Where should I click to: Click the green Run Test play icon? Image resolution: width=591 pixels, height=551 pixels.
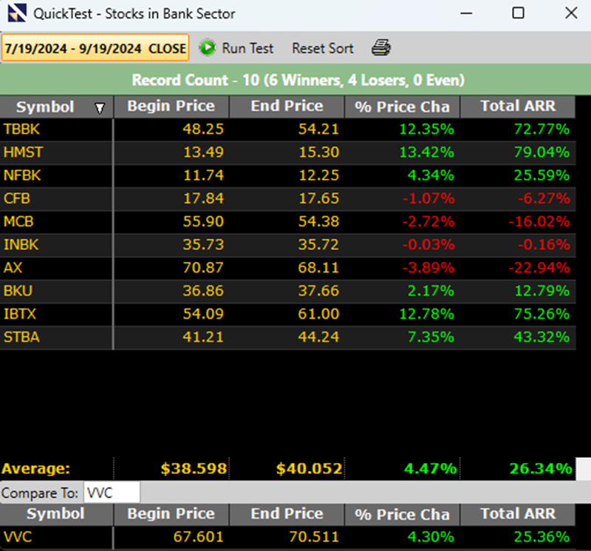208,48
